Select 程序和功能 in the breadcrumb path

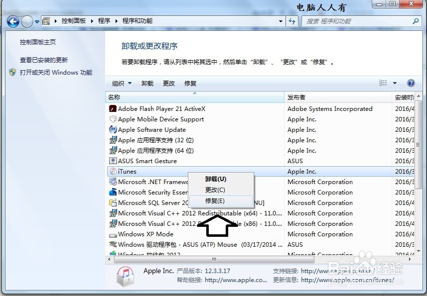pyautogui.click(x=137, y=21)
